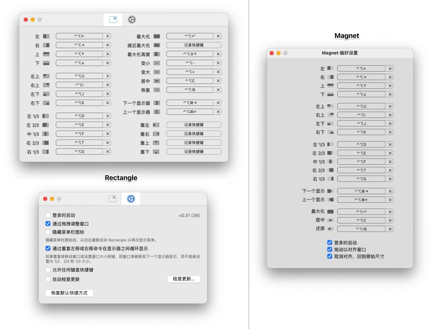Click the Magnet 下一个显示 icon
442x329 pixels.
pyautogui.click(x=330, y=191)
